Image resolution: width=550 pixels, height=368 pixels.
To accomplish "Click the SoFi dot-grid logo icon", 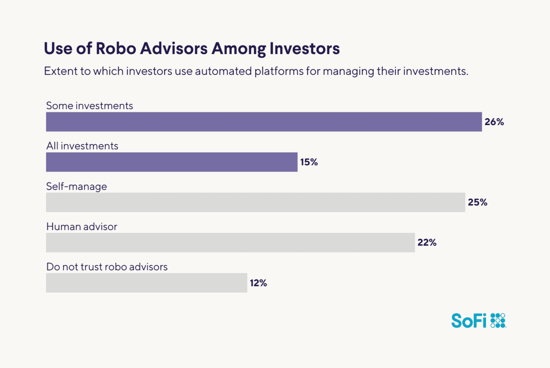I will 497,320.
